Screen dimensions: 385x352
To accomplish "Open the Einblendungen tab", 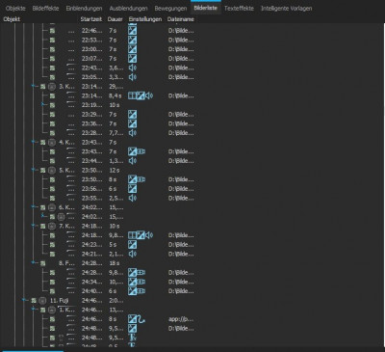I will coord(84,9).
